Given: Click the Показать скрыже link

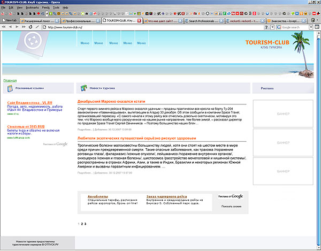Looking at the screenshot, I should 231,207.
